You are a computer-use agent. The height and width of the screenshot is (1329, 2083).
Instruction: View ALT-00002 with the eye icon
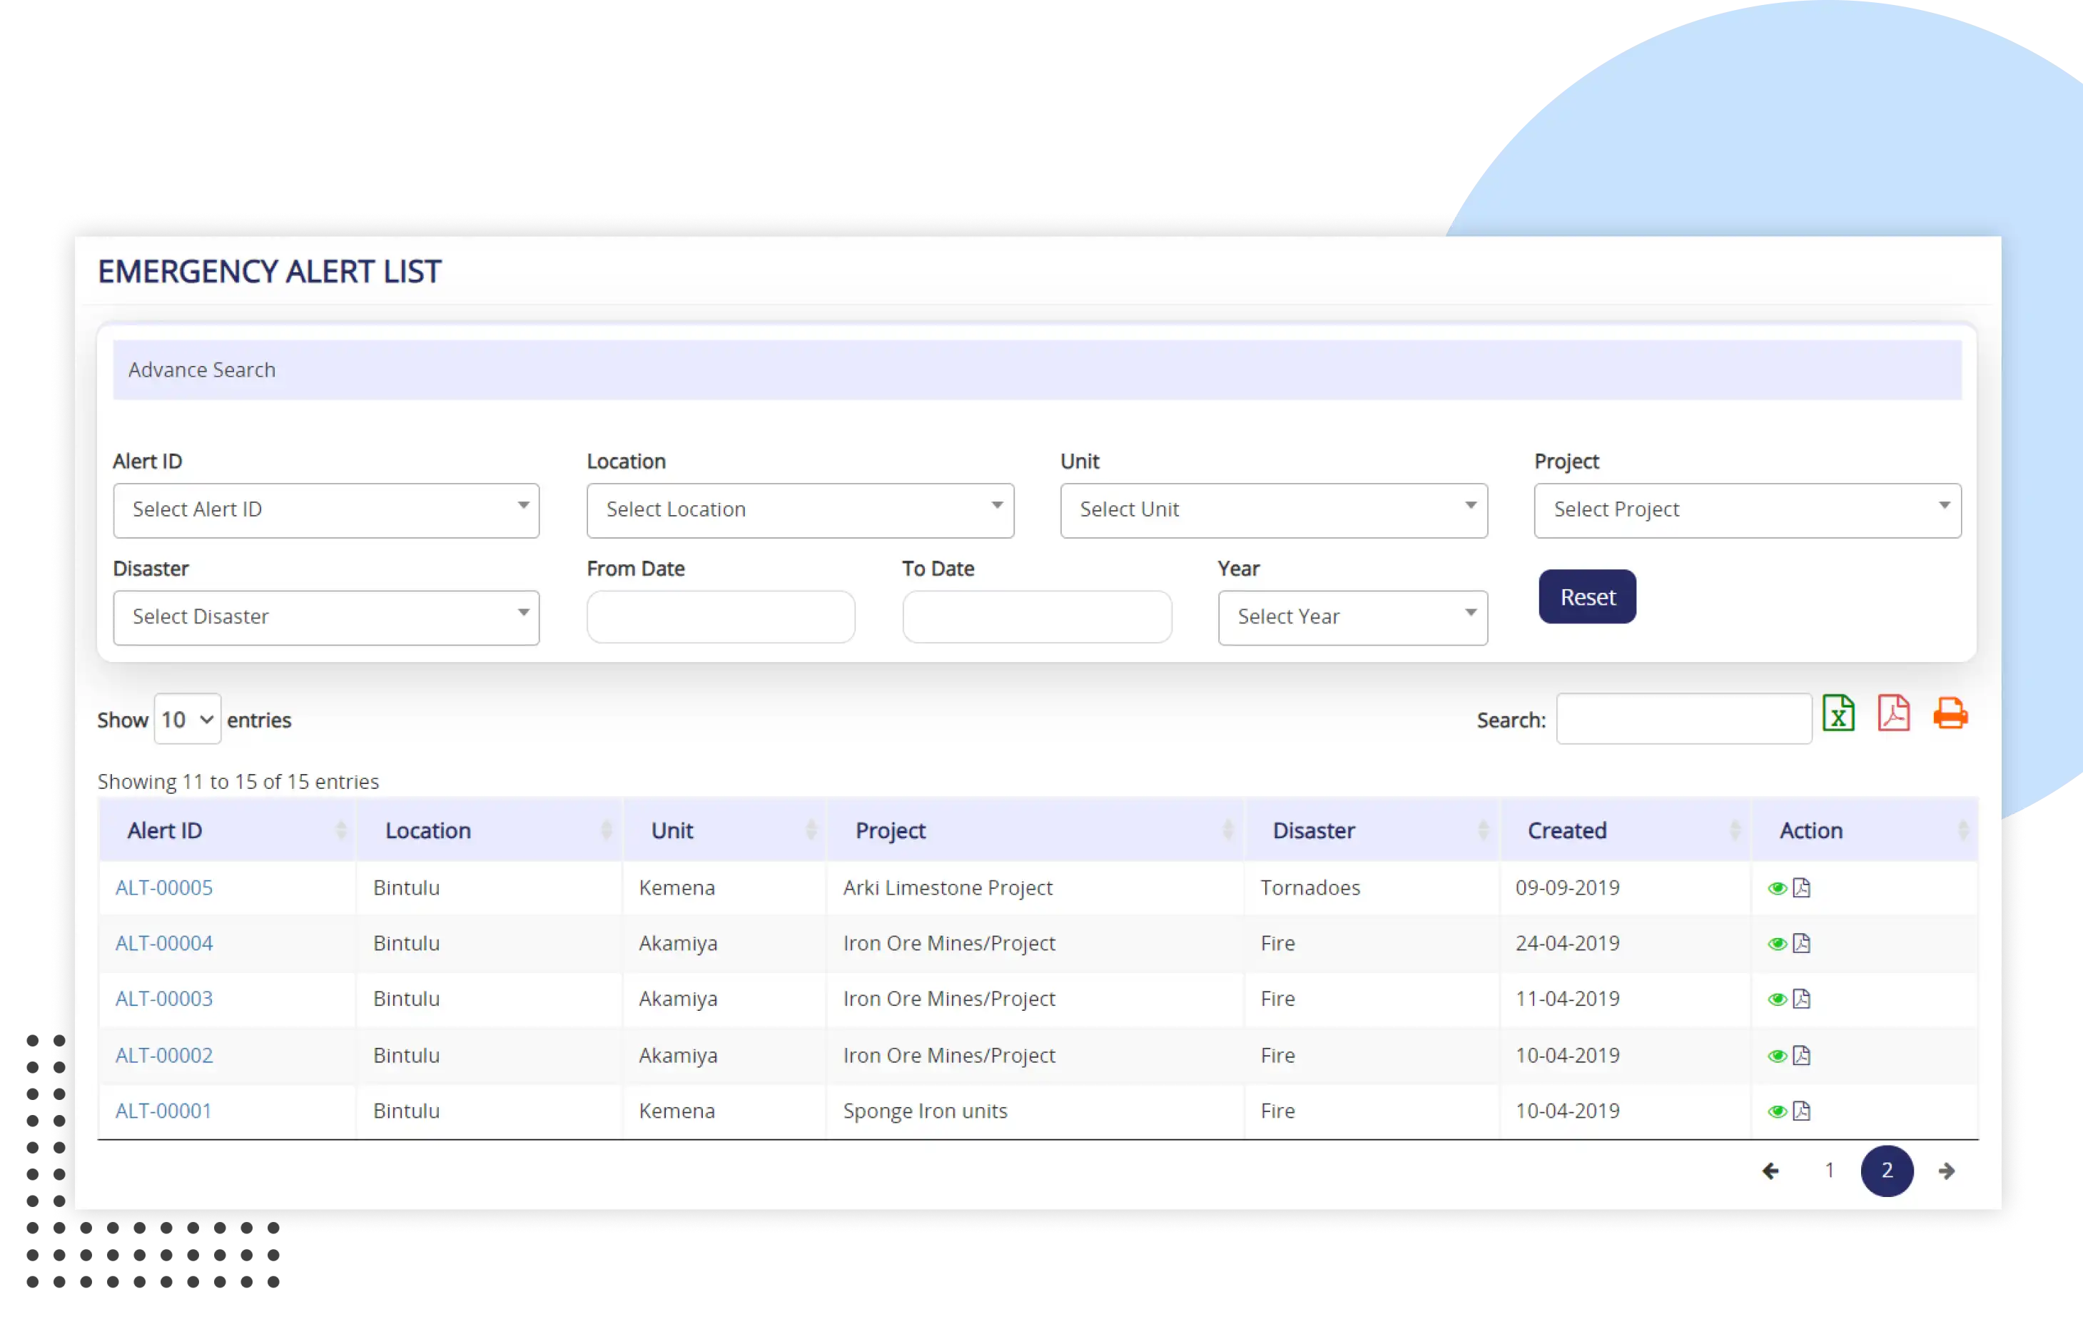click(x=1777, y=1056)
